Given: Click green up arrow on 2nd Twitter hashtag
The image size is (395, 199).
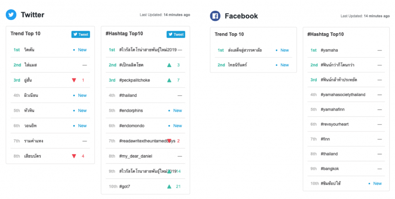Looking at the screenshot, I should click(x=169, y=65).
